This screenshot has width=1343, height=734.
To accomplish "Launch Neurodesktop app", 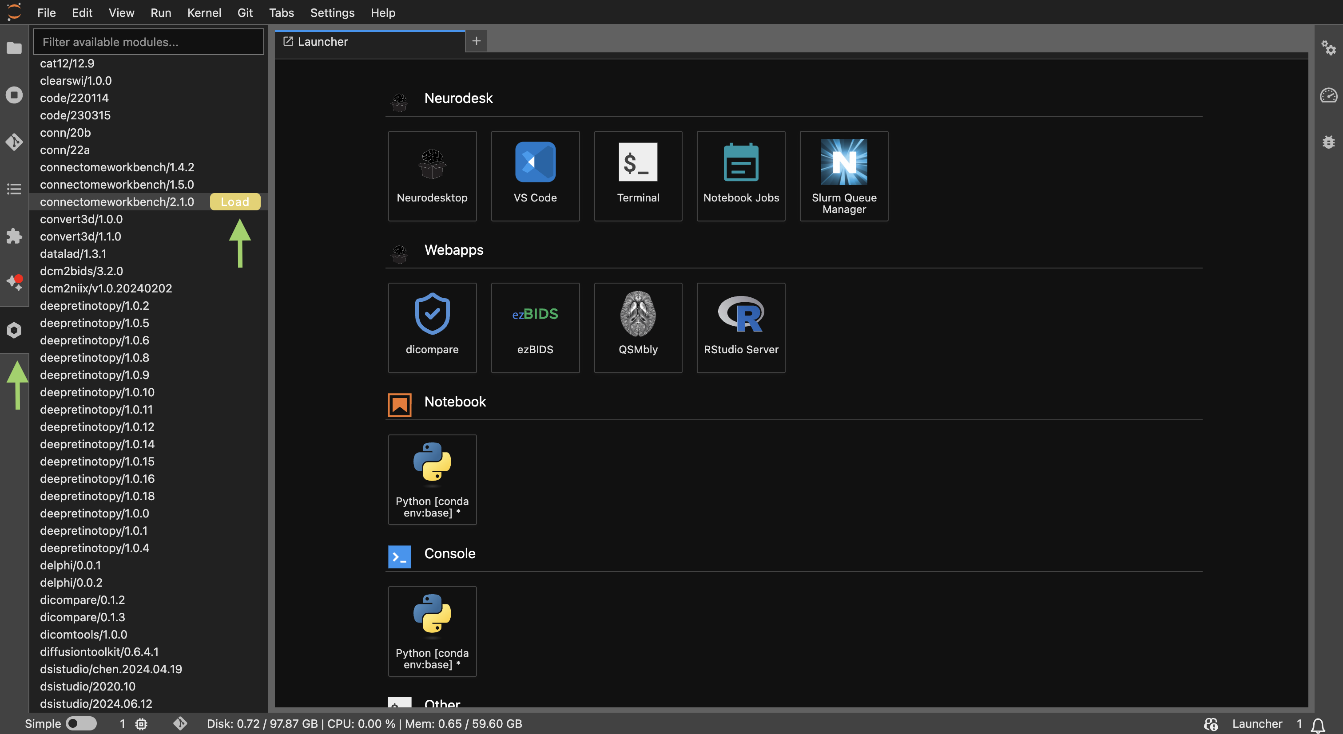I will pos(432,176).
